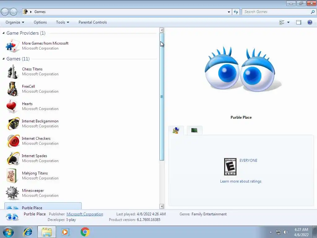Click the games list scrollbar thumb

[x=162, y=97]
